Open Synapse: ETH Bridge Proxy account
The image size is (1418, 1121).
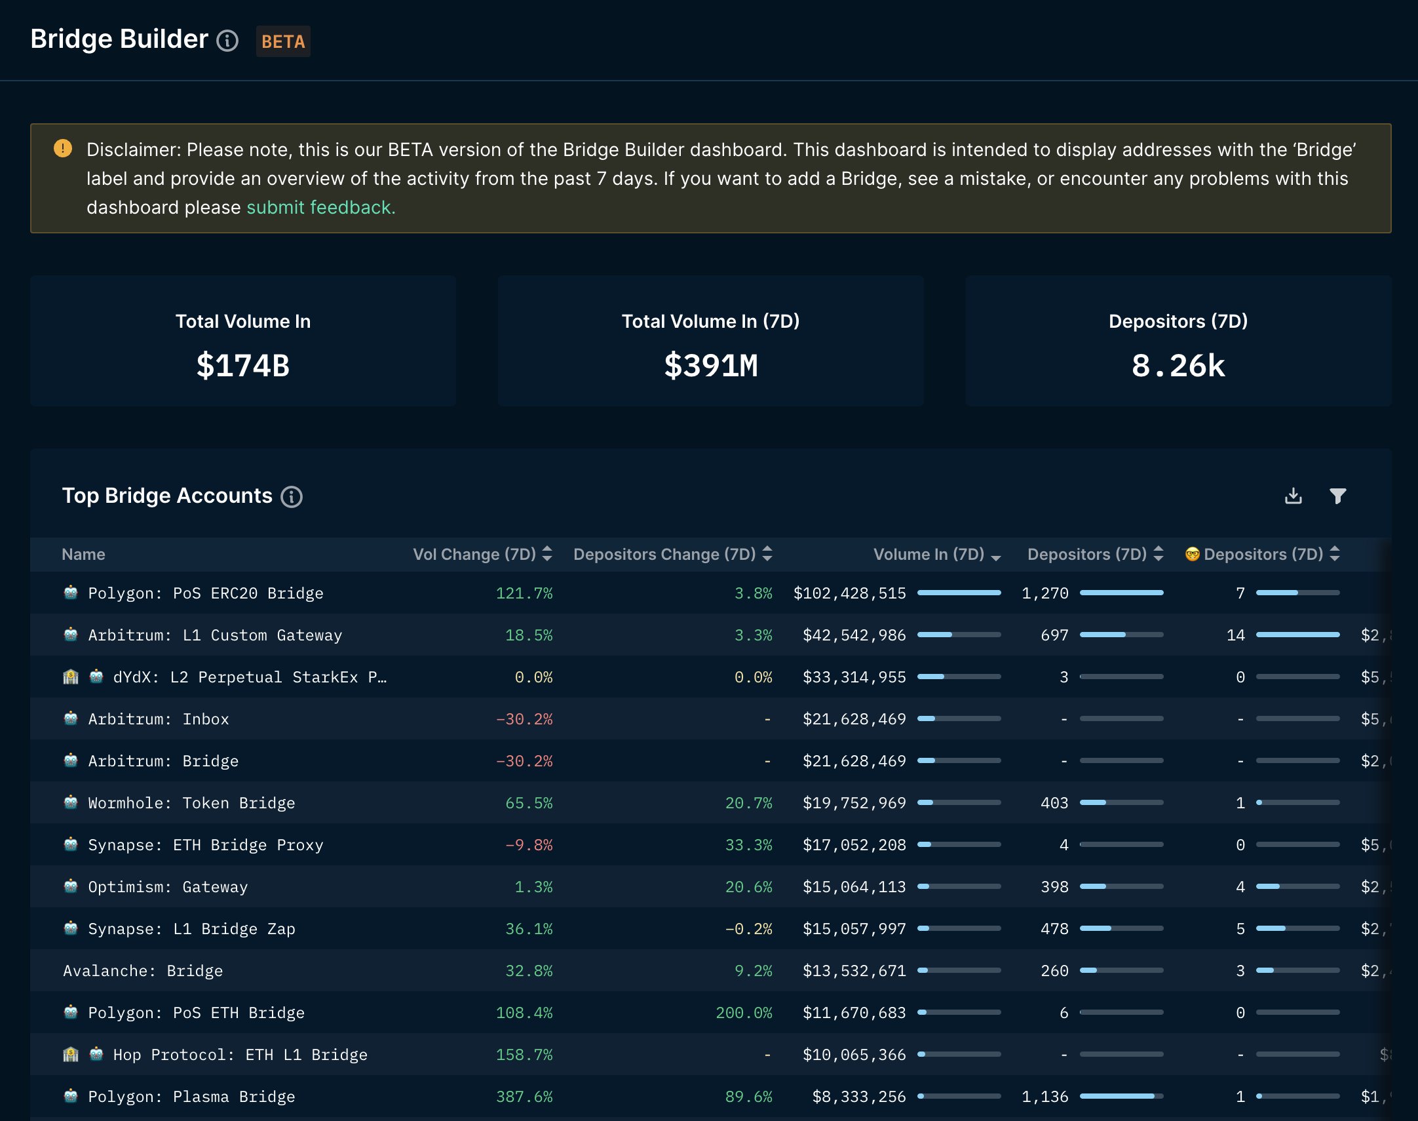[x=206, y=846]
